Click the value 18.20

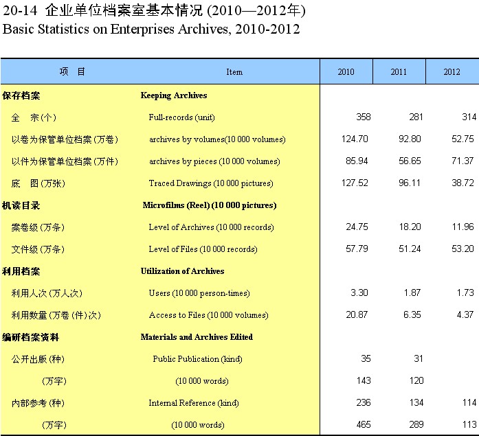tap(410, 227)
